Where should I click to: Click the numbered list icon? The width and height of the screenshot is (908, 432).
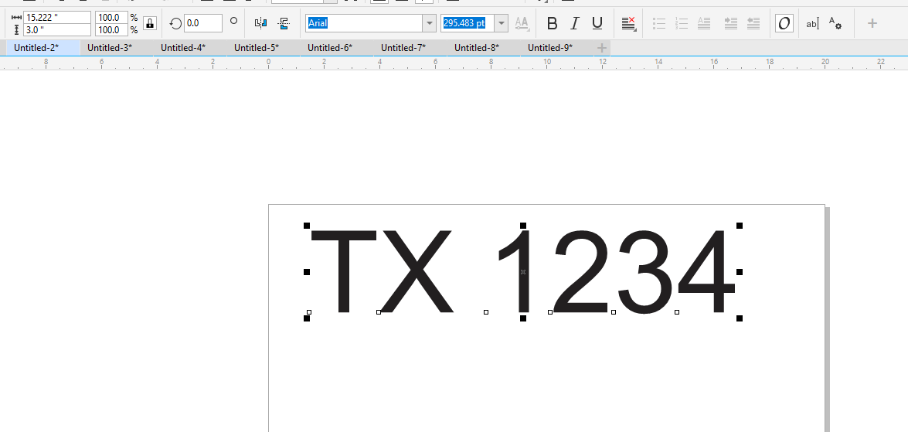682,23
